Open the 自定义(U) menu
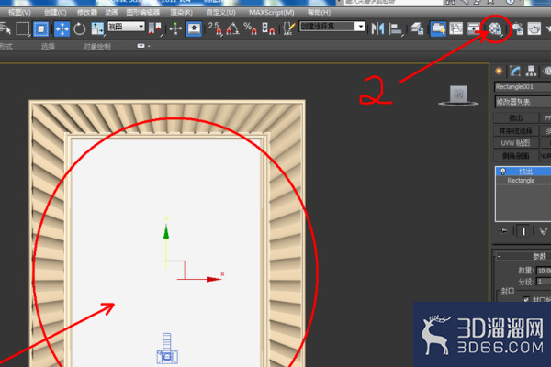 click(220, 13)
